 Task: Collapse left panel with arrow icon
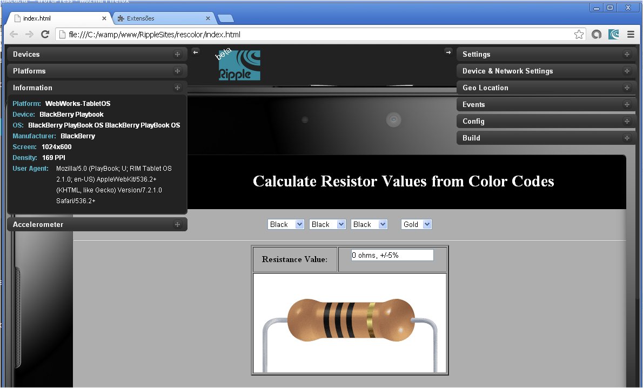(x=196, y=52)
